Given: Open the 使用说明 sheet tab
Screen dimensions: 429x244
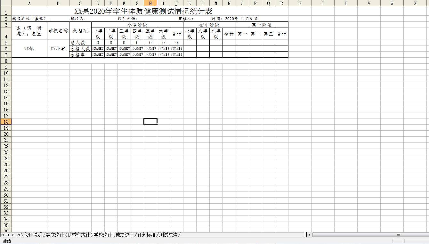Looking at the screenshot, I should pyautogui.click(x=33, y=235).
